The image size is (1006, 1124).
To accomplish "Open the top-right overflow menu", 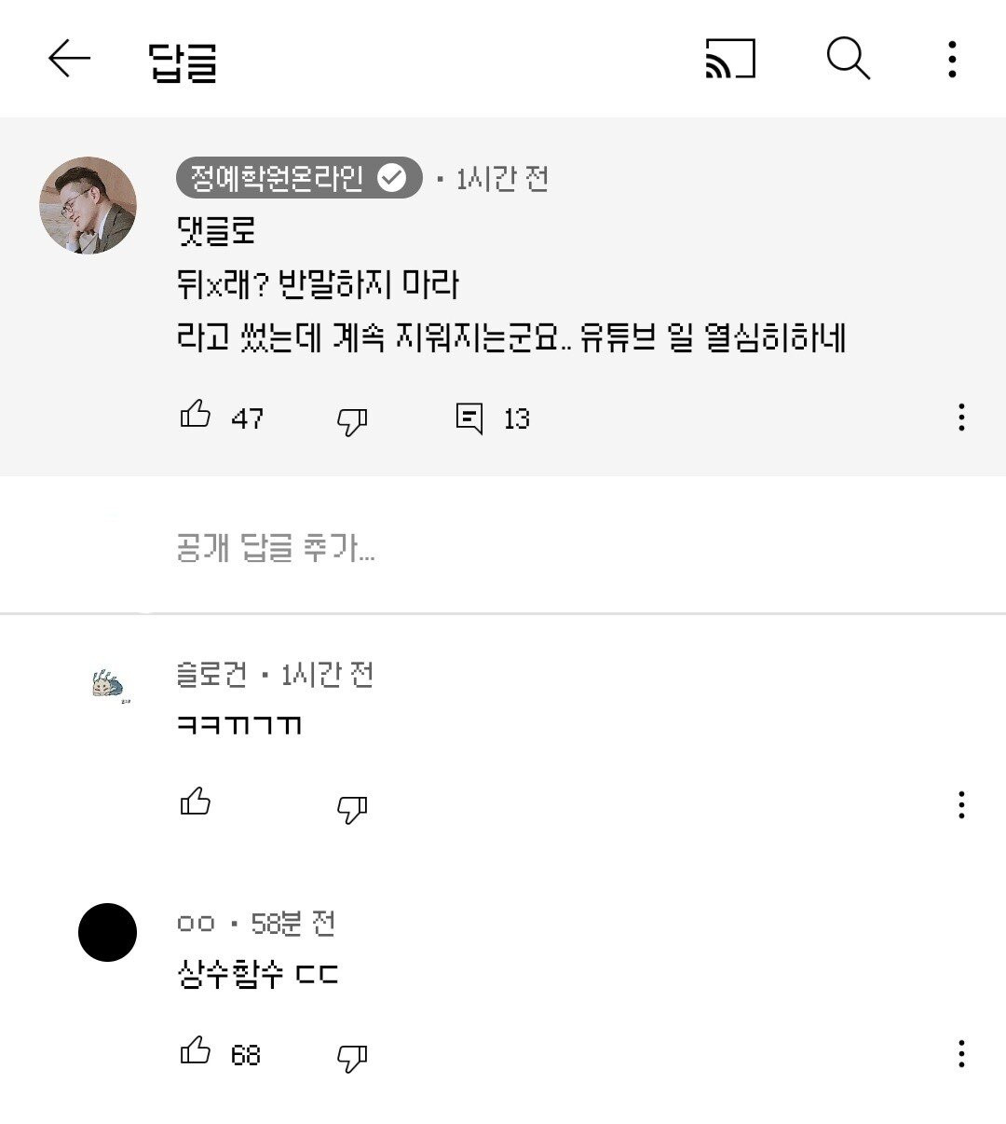I will [x=952, y=60].
